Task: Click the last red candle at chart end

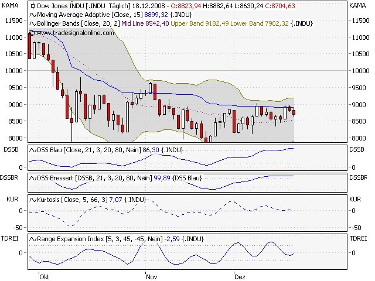Action: 294,112
